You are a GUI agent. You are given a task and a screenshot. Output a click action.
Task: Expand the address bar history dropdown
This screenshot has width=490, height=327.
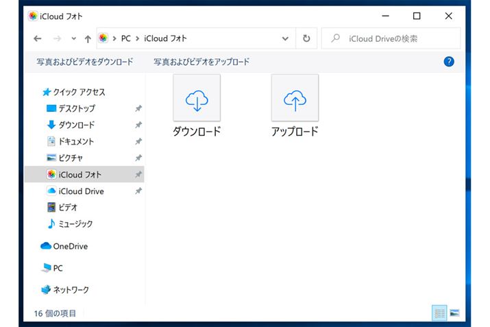coord(285,38)
